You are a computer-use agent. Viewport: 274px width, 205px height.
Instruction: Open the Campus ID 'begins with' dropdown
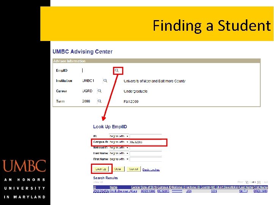(119, 142)
